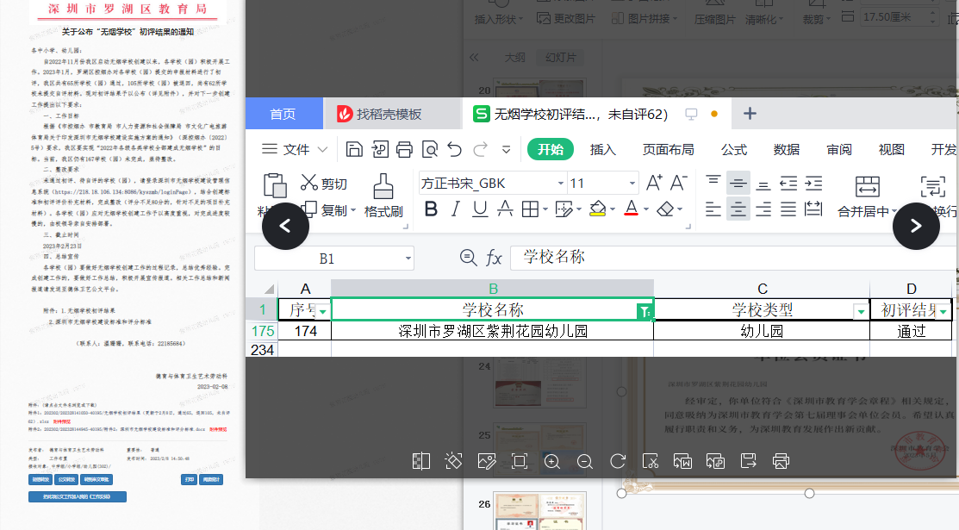Viewport: 959px width, 530px height.
Task: Click the image-to-PDF convert icon
Action: pos(715,461)
